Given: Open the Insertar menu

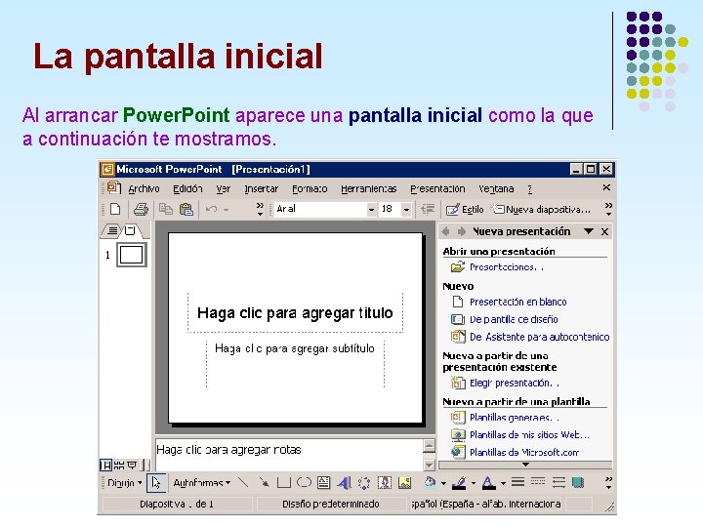Looking at the screenshot, I should (261, 189).
